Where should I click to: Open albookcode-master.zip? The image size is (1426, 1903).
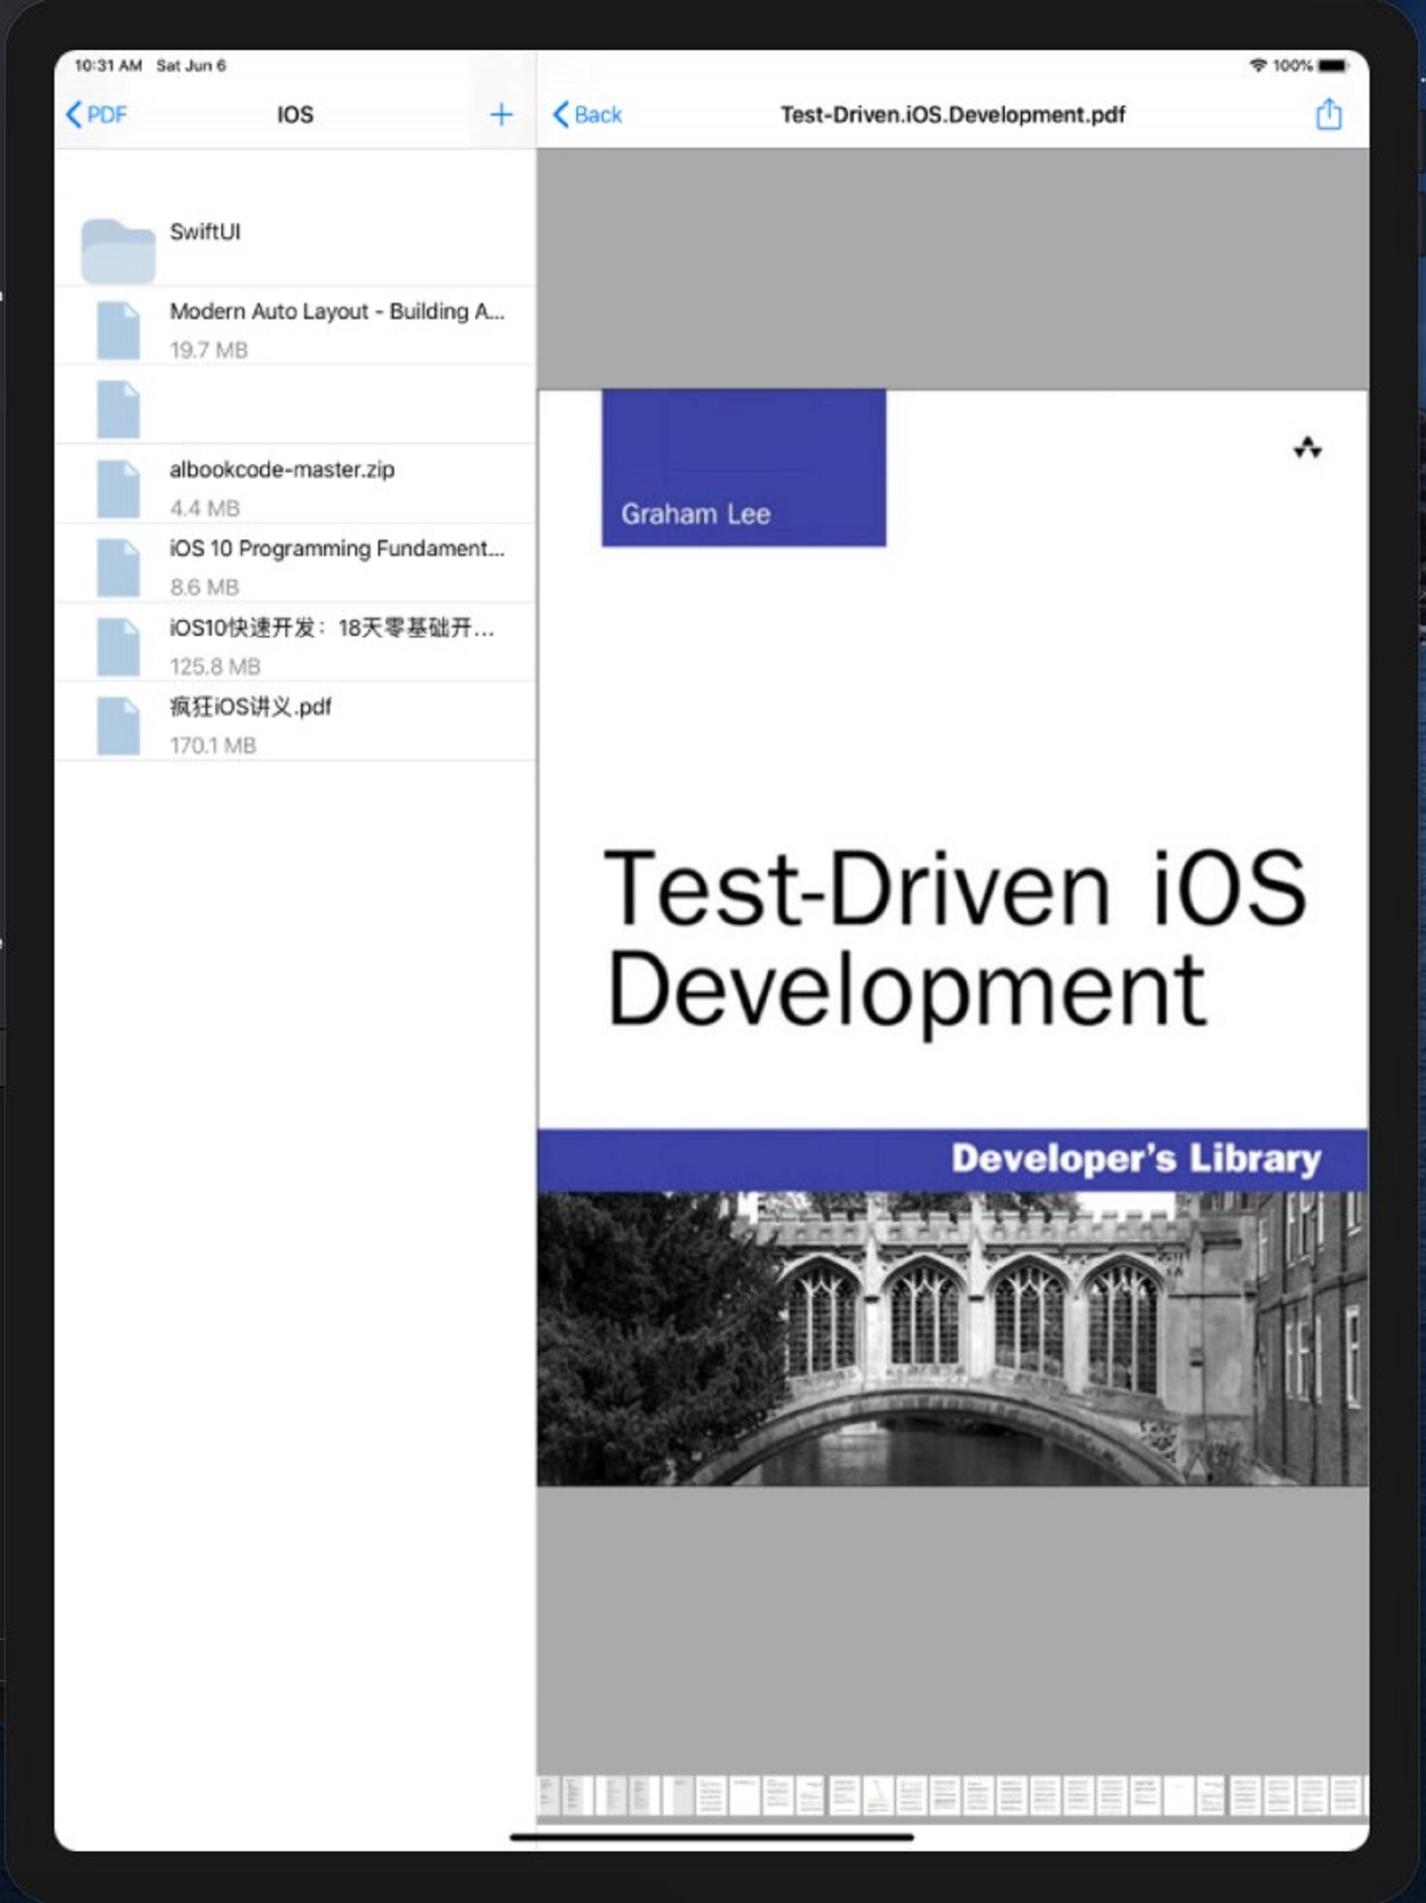point(282,469)
